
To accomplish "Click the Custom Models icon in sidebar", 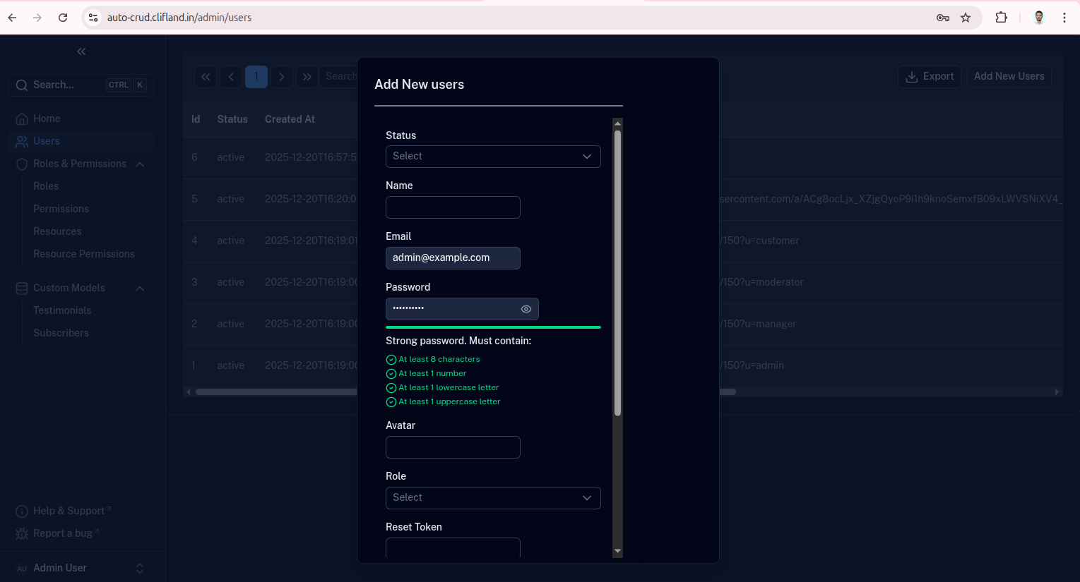I will [21, 287].
